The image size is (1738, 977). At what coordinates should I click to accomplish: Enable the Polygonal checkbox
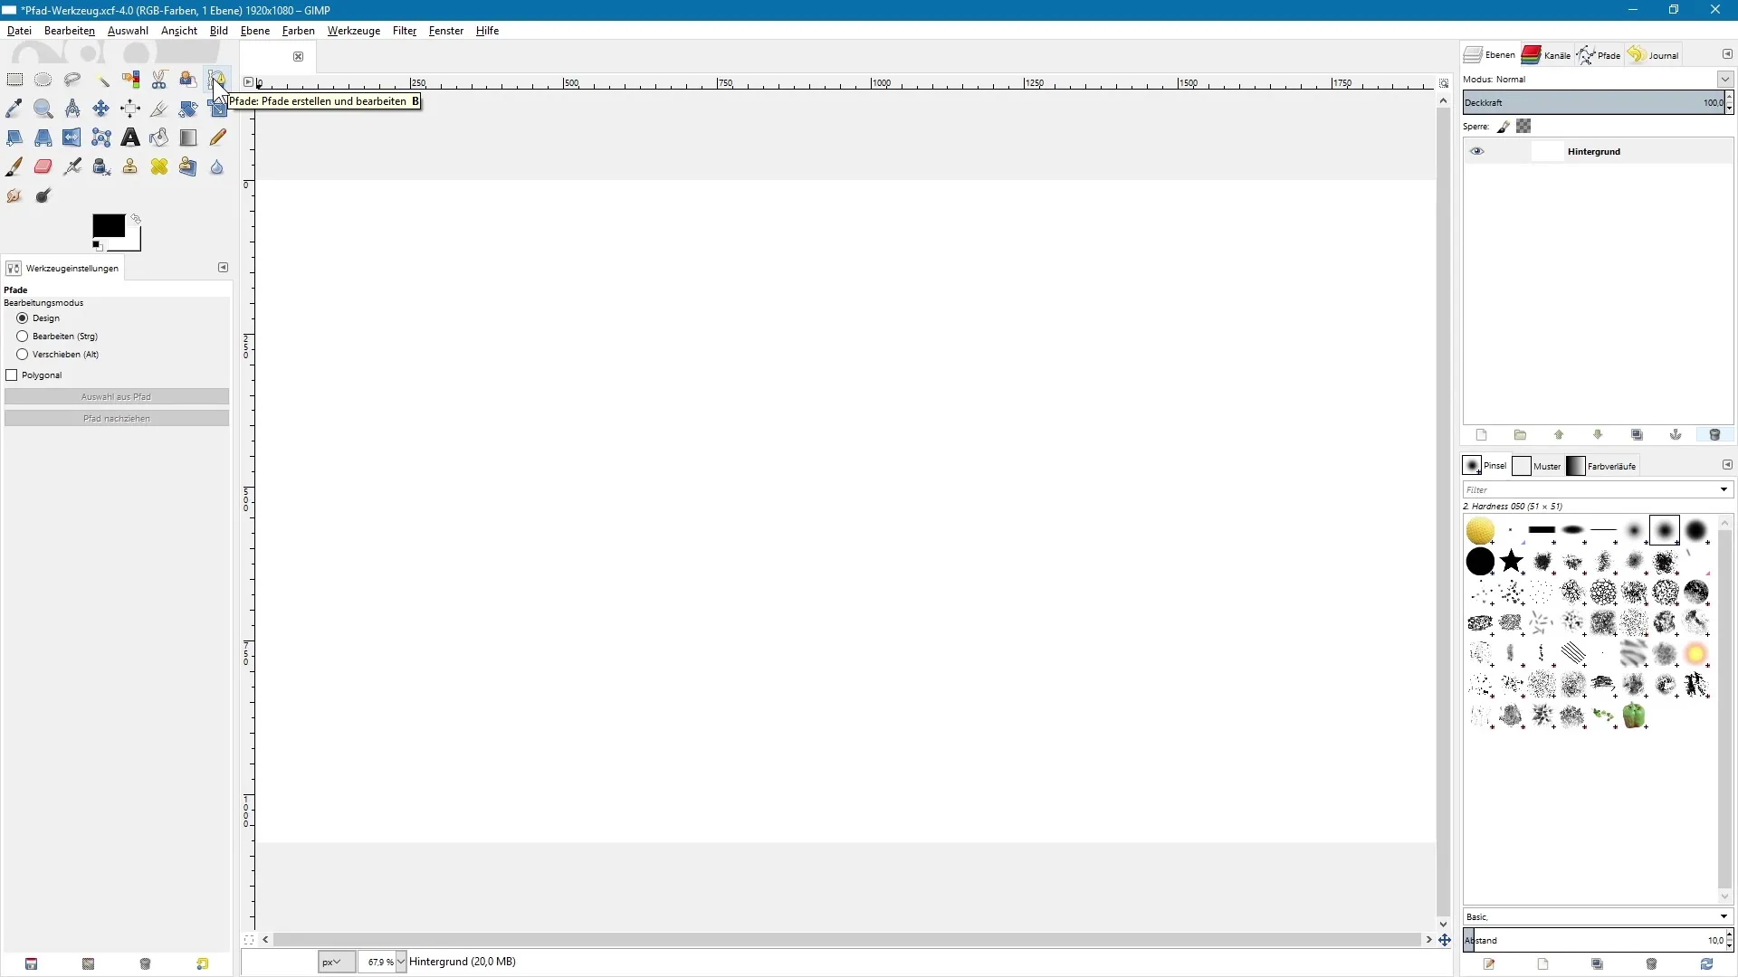pos(12,375)
